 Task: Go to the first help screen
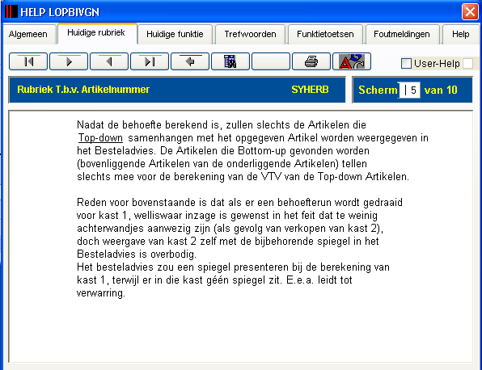(28, 61)
